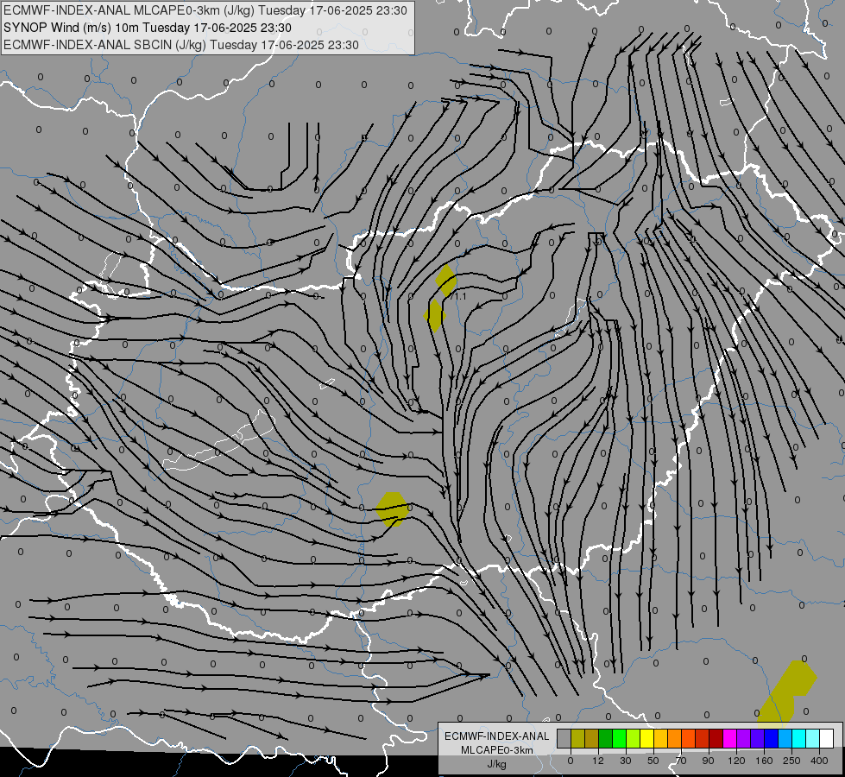
Task: Click the legend scale label '160'
Action: point(764,761)
